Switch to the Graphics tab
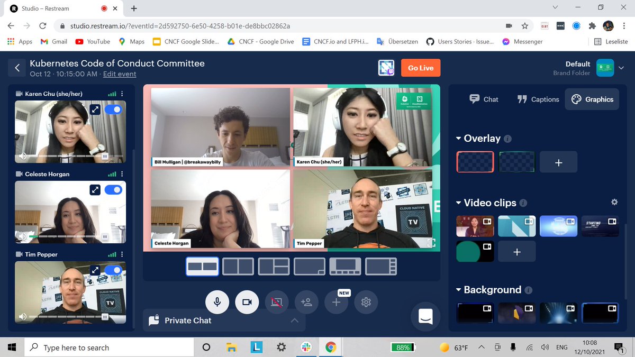Screen dimensions: 635x357 point(592,99)
